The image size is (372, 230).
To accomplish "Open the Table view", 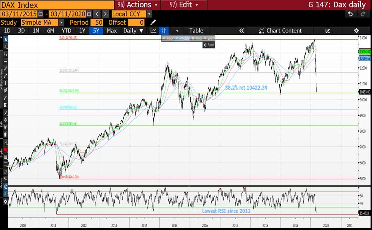I will (x=196, y=31).
